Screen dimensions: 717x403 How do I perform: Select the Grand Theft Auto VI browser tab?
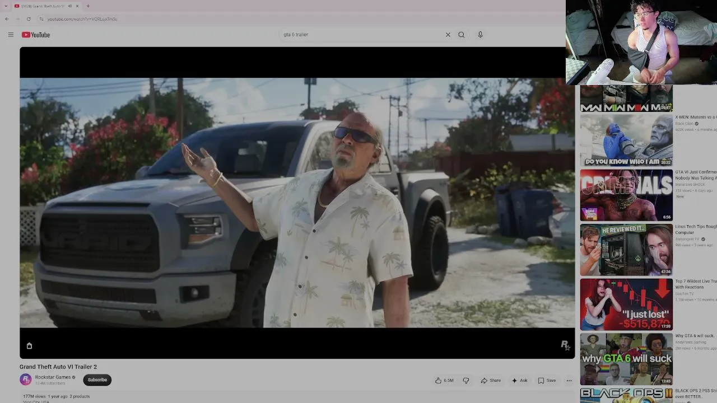pyautogui.click(x=46, y=6)
